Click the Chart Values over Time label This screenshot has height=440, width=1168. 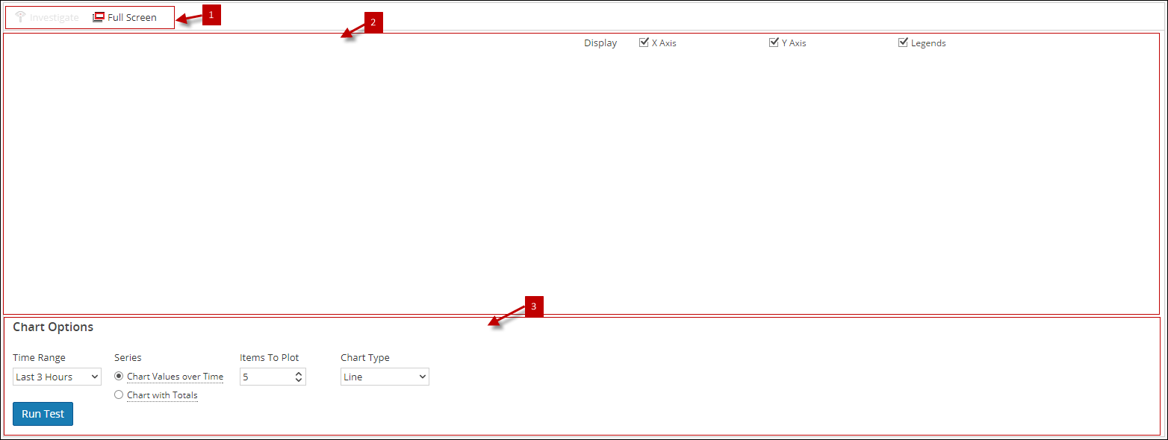coord(175,377)
